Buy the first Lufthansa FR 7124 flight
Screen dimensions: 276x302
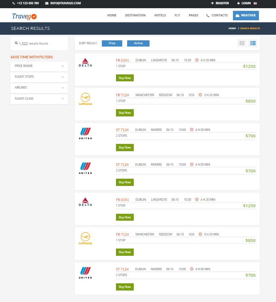tap(125, 113)
